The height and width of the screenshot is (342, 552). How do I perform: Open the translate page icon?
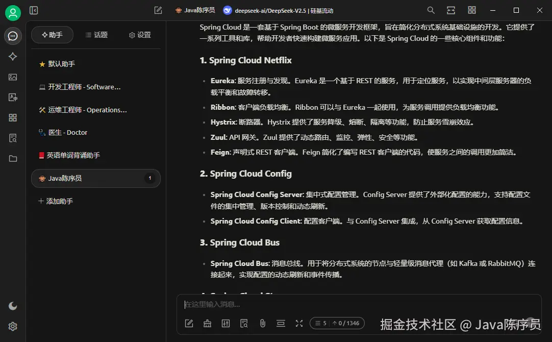point(13,97)
